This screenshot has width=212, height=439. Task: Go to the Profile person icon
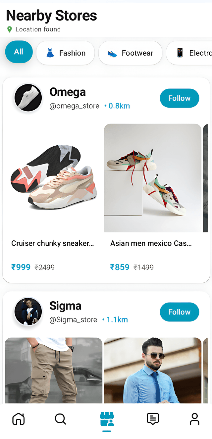(194, 419)
